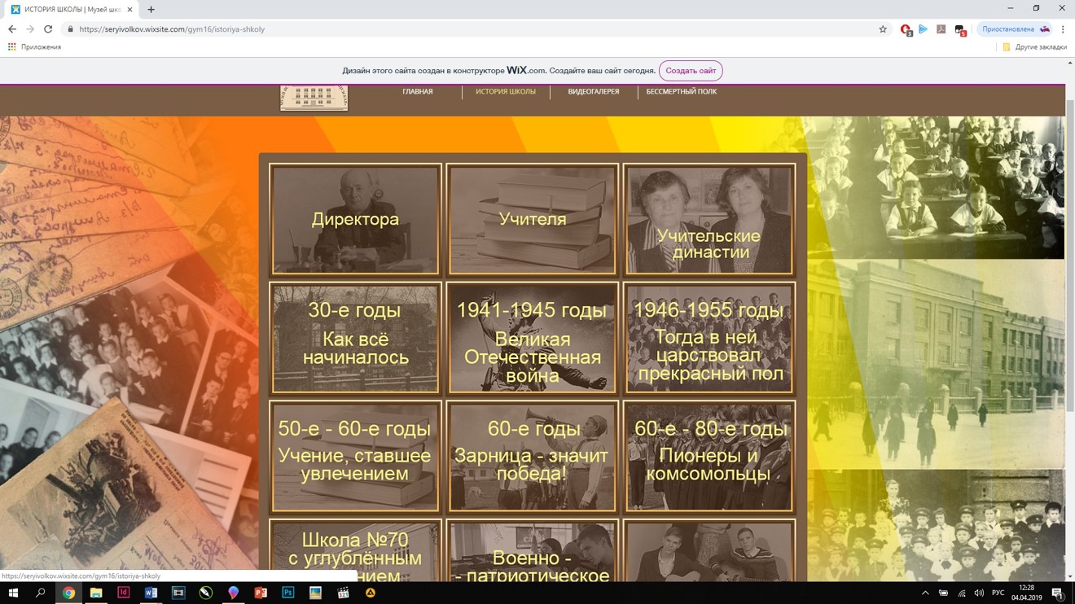Launch Photoshop from the taskbar

[287, 593]
